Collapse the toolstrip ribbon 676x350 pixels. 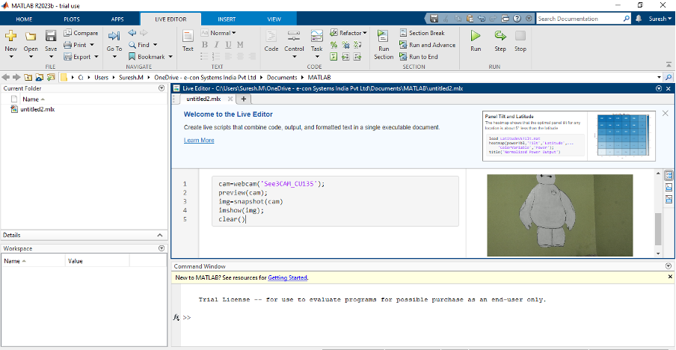[x=669, y=65]
